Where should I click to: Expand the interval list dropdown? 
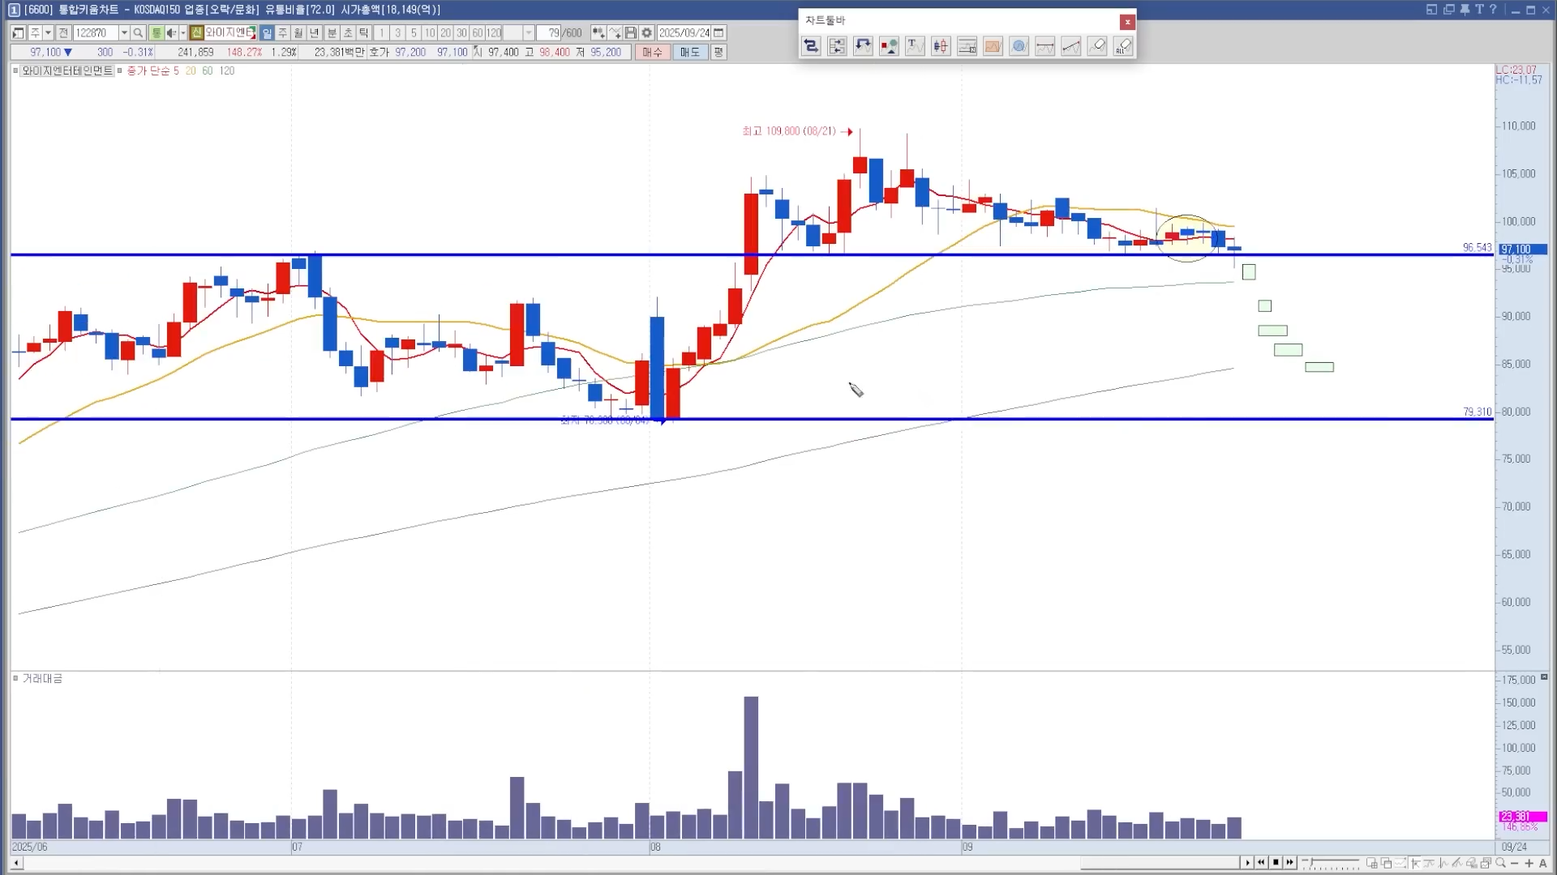pos(529,33)
